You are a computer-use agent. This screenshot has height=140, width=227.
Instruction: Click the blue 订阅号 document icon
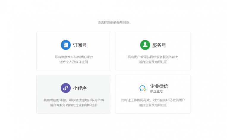pyautogui.click(x=66, y=45)
